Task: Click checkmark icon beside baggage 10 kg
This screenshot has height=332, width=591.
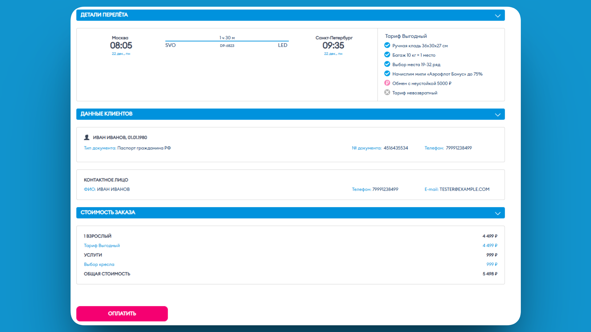Action: 387,55
